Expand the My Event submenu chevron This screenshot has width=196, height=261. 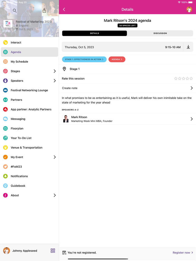[55, 157]
